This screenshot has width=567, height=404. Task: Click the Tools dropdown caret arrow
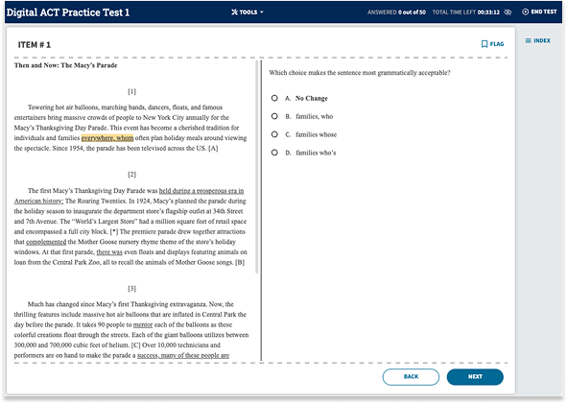262,12
